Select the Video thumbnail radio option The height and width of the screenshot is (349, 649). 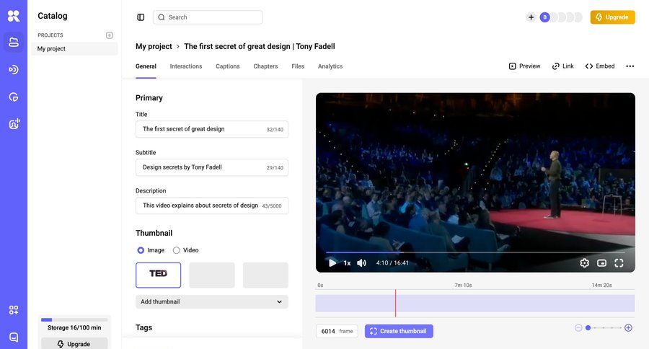(177, 250)
